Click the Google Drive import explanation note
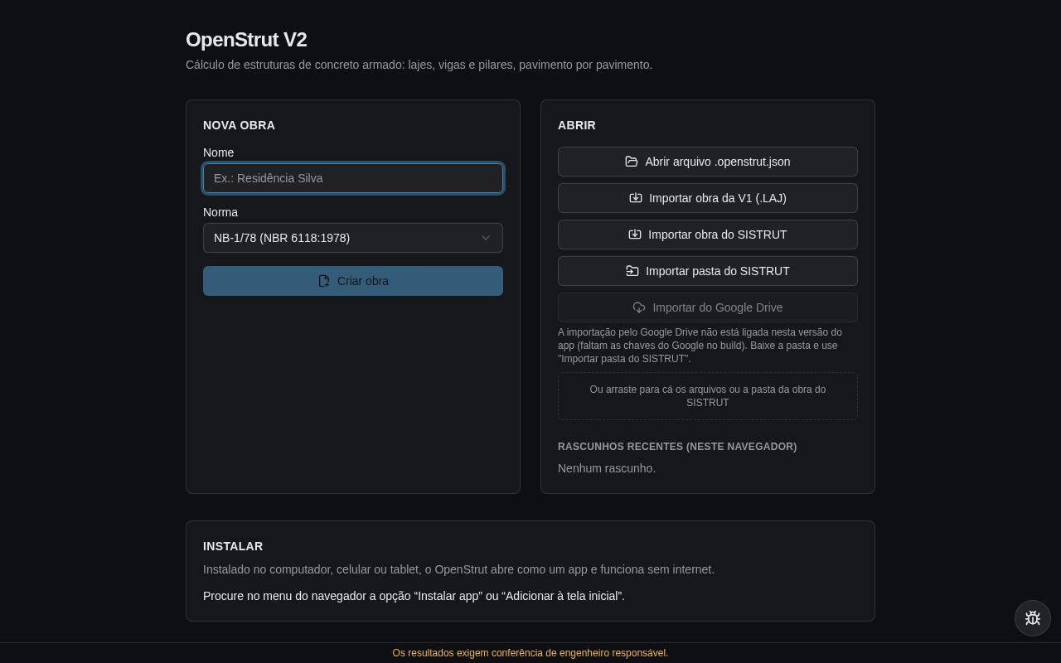This screenshot has height=663, width=1061. [x=700, y=346]
